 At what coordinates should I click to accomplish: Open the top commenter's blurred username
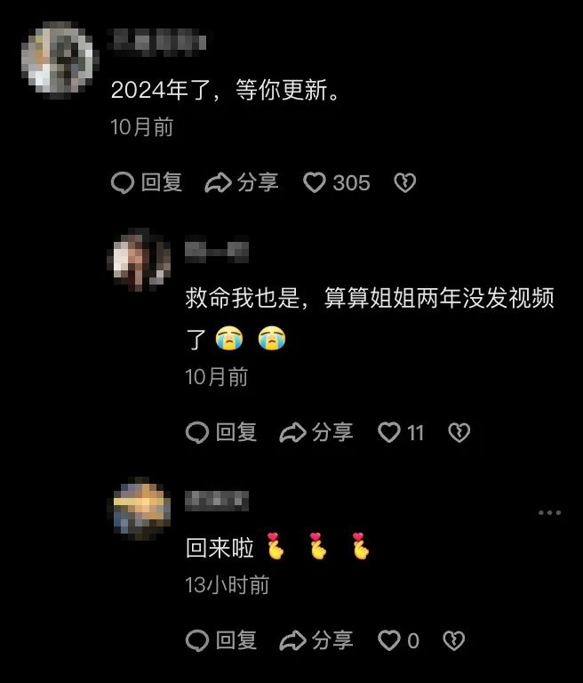(x=159, y=42)
